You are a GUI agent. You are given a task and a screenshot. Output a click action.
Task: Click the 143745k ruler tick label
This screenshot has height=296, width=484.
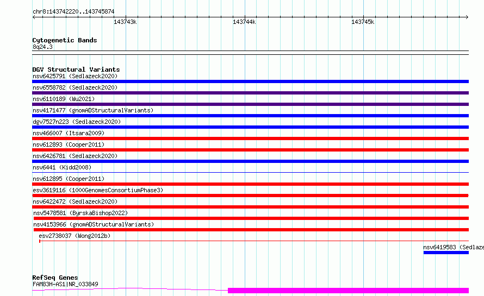coord(363,22)
